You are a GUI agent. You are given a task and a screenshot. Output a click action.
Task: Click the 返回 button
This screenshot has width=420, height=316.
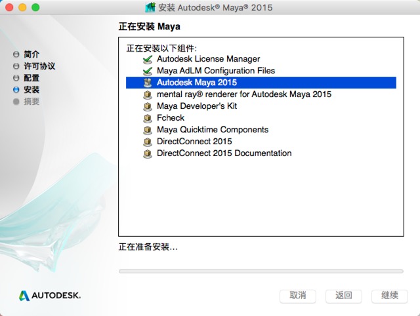(344, 296)
